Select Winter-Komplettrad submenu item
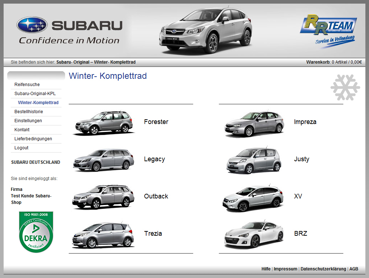The width and height of the screenshot is (369, 278). click(x=38, y=103)
